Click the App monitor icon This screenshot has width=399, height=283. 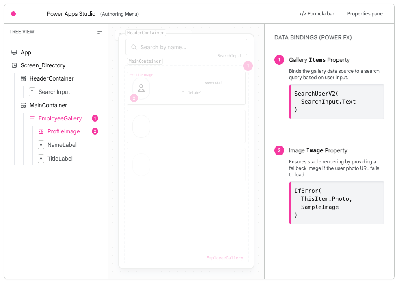[14, 52]
